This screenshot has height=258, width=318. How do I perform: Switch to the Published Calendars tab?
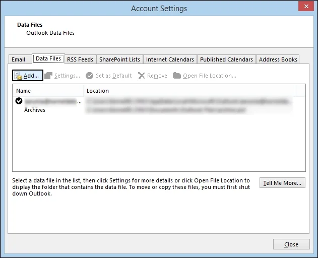click(x=226, y=59)
